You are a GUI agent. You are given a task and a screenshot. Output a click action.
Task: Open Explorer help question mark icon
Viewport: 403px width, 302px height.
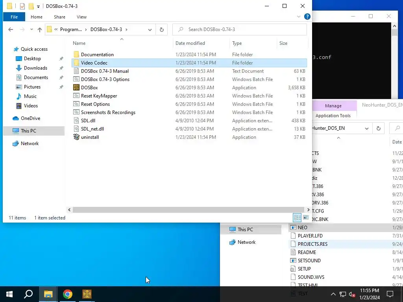(x=307, y=17)
